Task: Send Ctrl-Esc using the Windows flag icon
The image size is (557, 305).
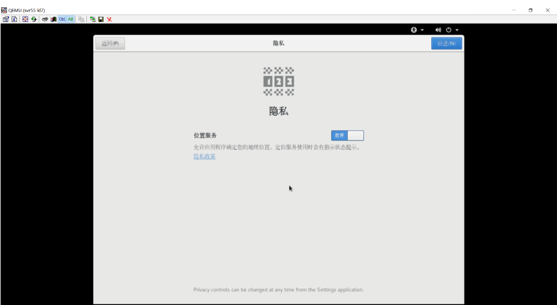Action: point(53,19)
